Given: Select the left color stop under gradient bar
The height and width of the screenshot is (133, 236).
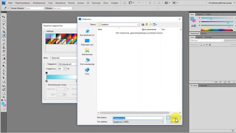Looking at the screenshot, I should 46,81.
